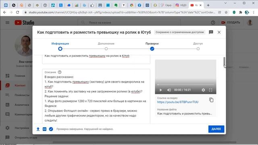Go to the Доступ step

click(198, 46)
